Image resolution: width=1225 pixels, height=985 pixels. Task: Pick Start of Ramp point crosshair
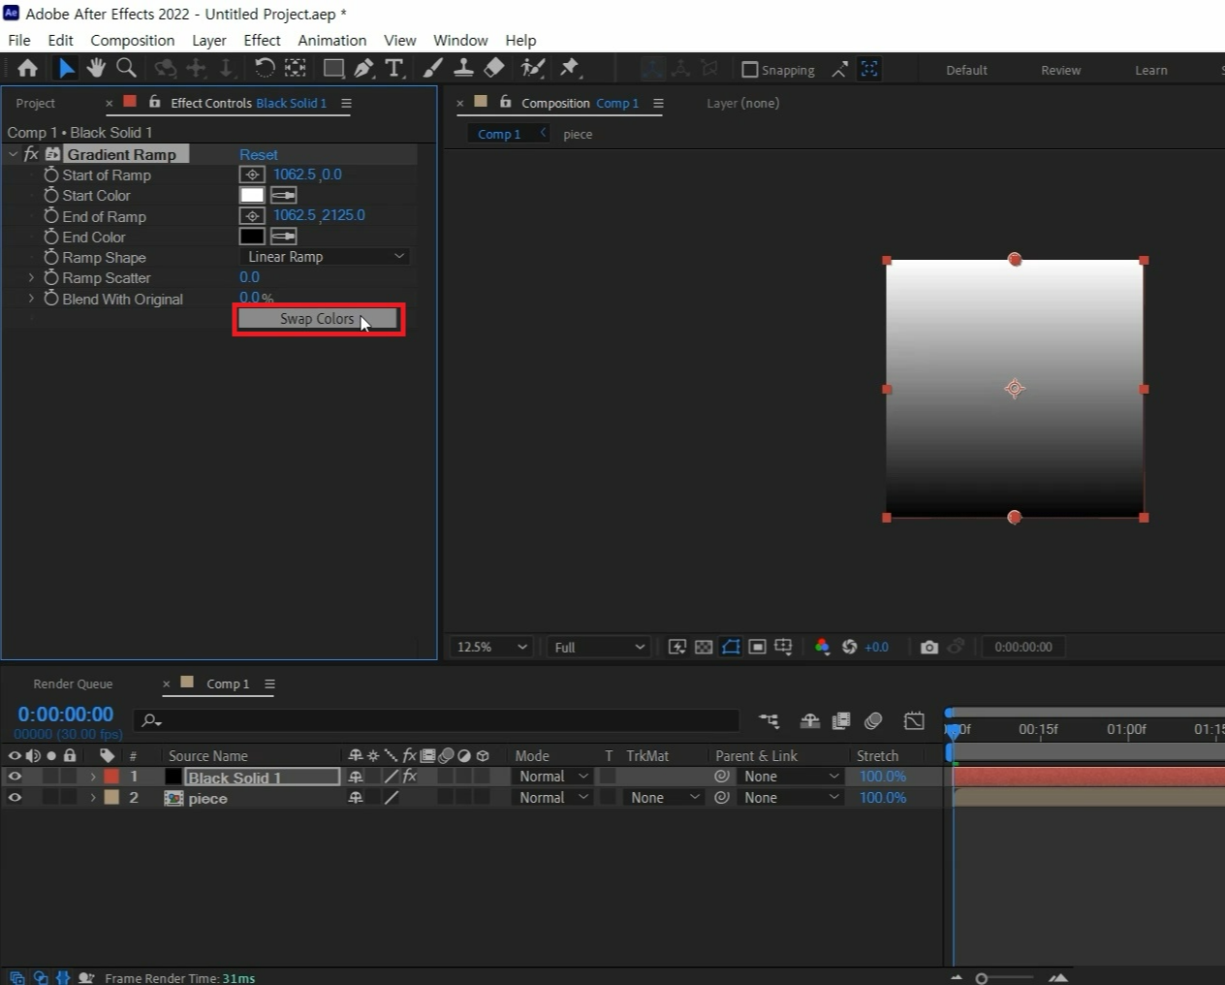tap(252, 175)
